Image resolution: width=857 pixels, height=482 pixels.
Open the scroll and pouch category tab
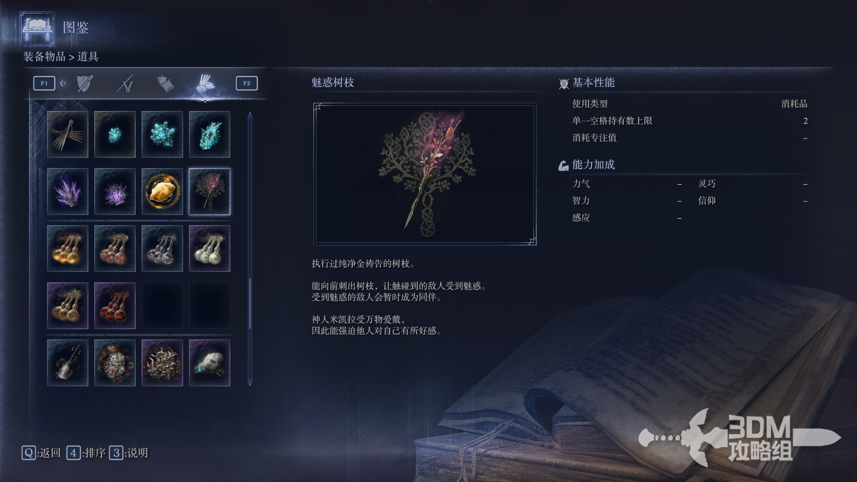click(165, 83)
